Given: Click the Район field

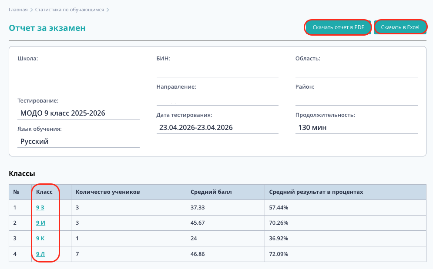Looking at the screenshot, I should tap(356, 98).
